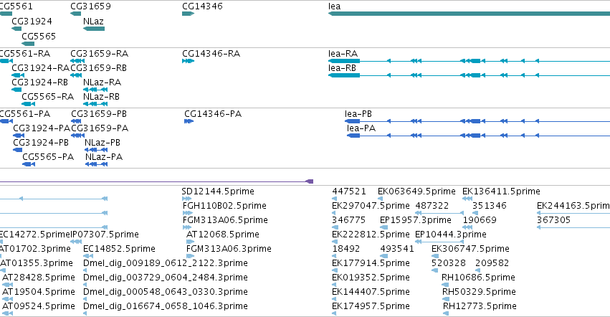The width and height of the screenshot is (610, 317).
Task: Select the 367305 feature label
Action: click(x=553, y=220)
